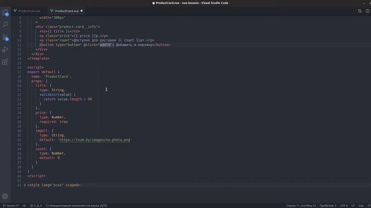Image resolution: width=371 pixels, height=208 pixels.
Task: Click the 'props:' key on line 19
Action: (x=37, y=81)
